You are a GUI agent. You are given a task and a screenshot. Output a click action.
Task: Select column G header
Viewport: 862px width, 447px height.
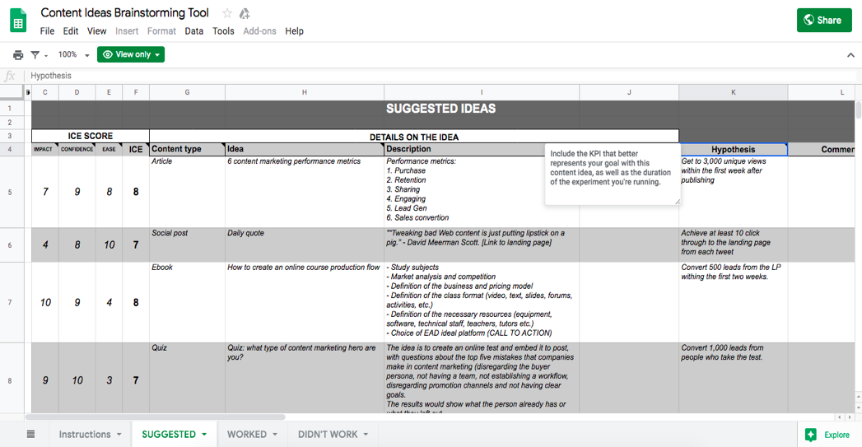point(187,92)
